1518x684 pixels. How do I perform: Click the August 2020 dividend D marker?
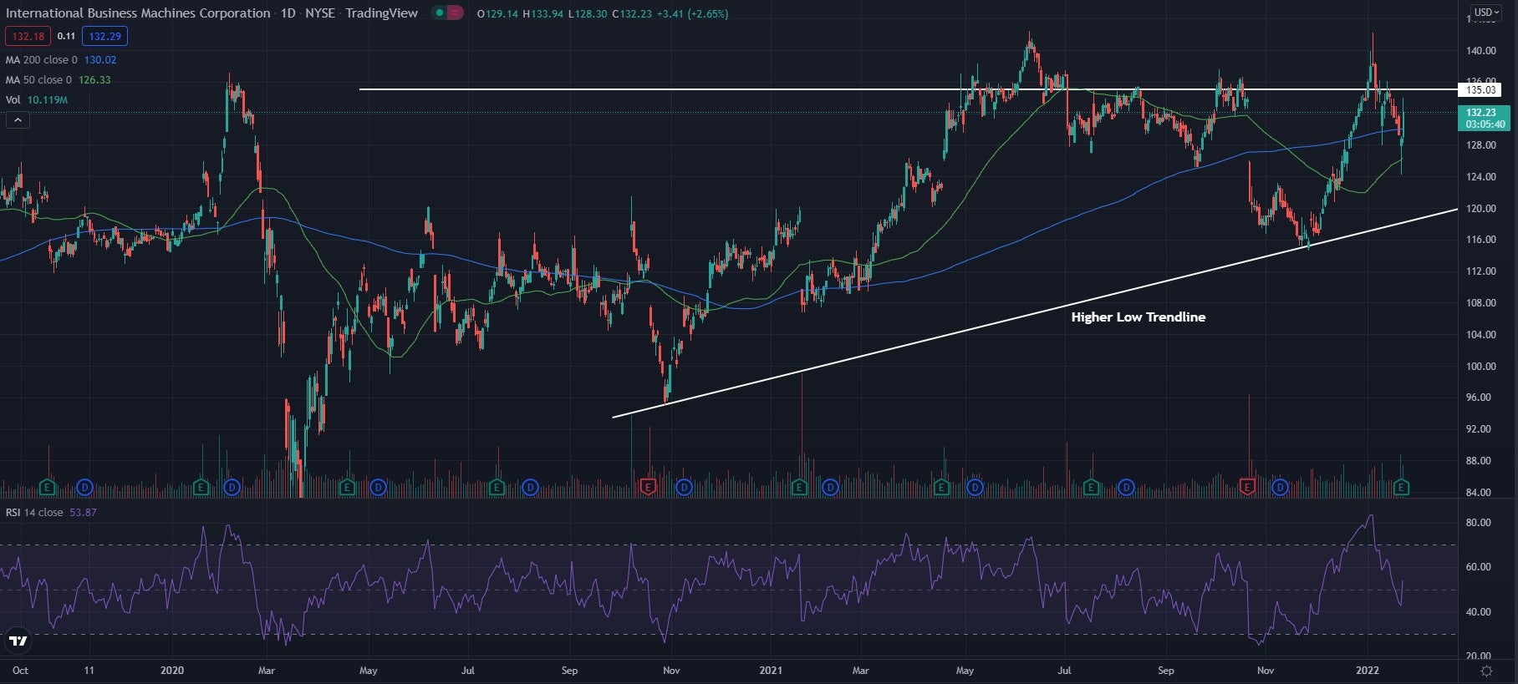(530, 487)
